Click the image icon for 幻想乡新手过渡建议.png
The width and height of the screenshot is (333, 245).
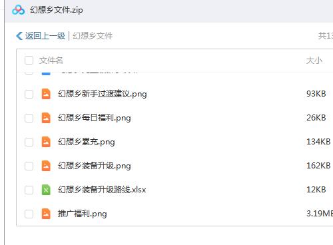(x=46, y=94)
